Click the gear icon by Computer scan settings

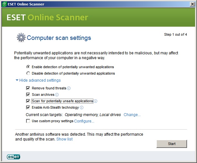pos(21,38)
